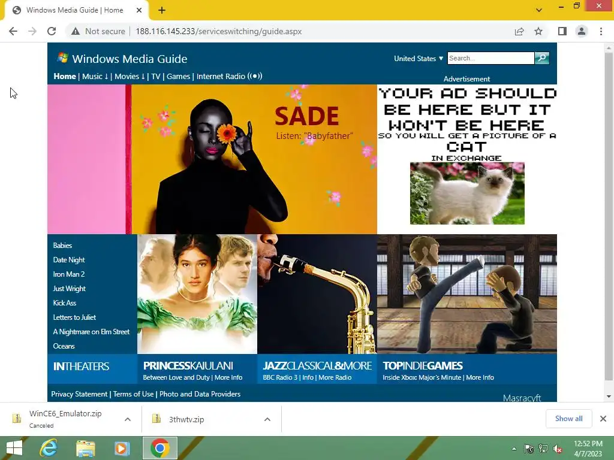
Task: Reload the Windows Media Guide page
Action: (52, 31)
